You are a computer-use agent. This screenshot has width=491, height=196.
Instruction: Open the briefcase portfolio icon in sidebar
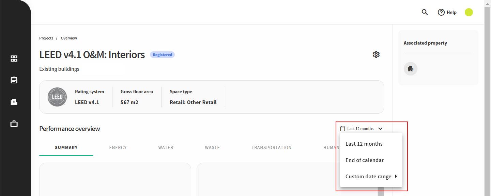[14, 124]
